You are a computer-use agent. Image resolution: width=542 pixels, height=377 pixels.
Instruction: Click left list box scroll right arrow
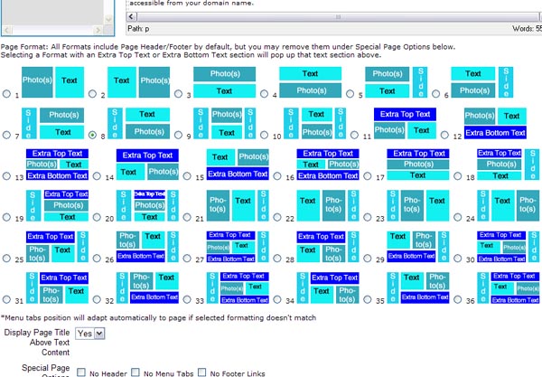tap(98, 31)
